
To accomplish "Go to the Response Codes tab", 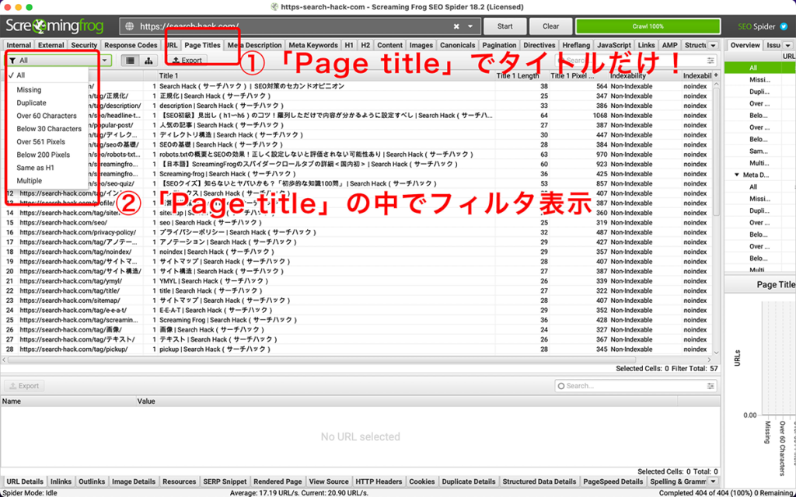I will tap(131, 45).
